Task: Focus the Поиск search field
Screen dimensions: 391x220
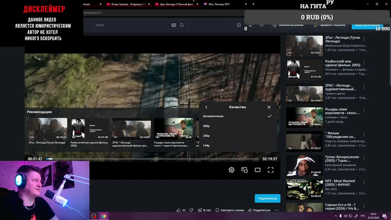Action: [131, 25]
